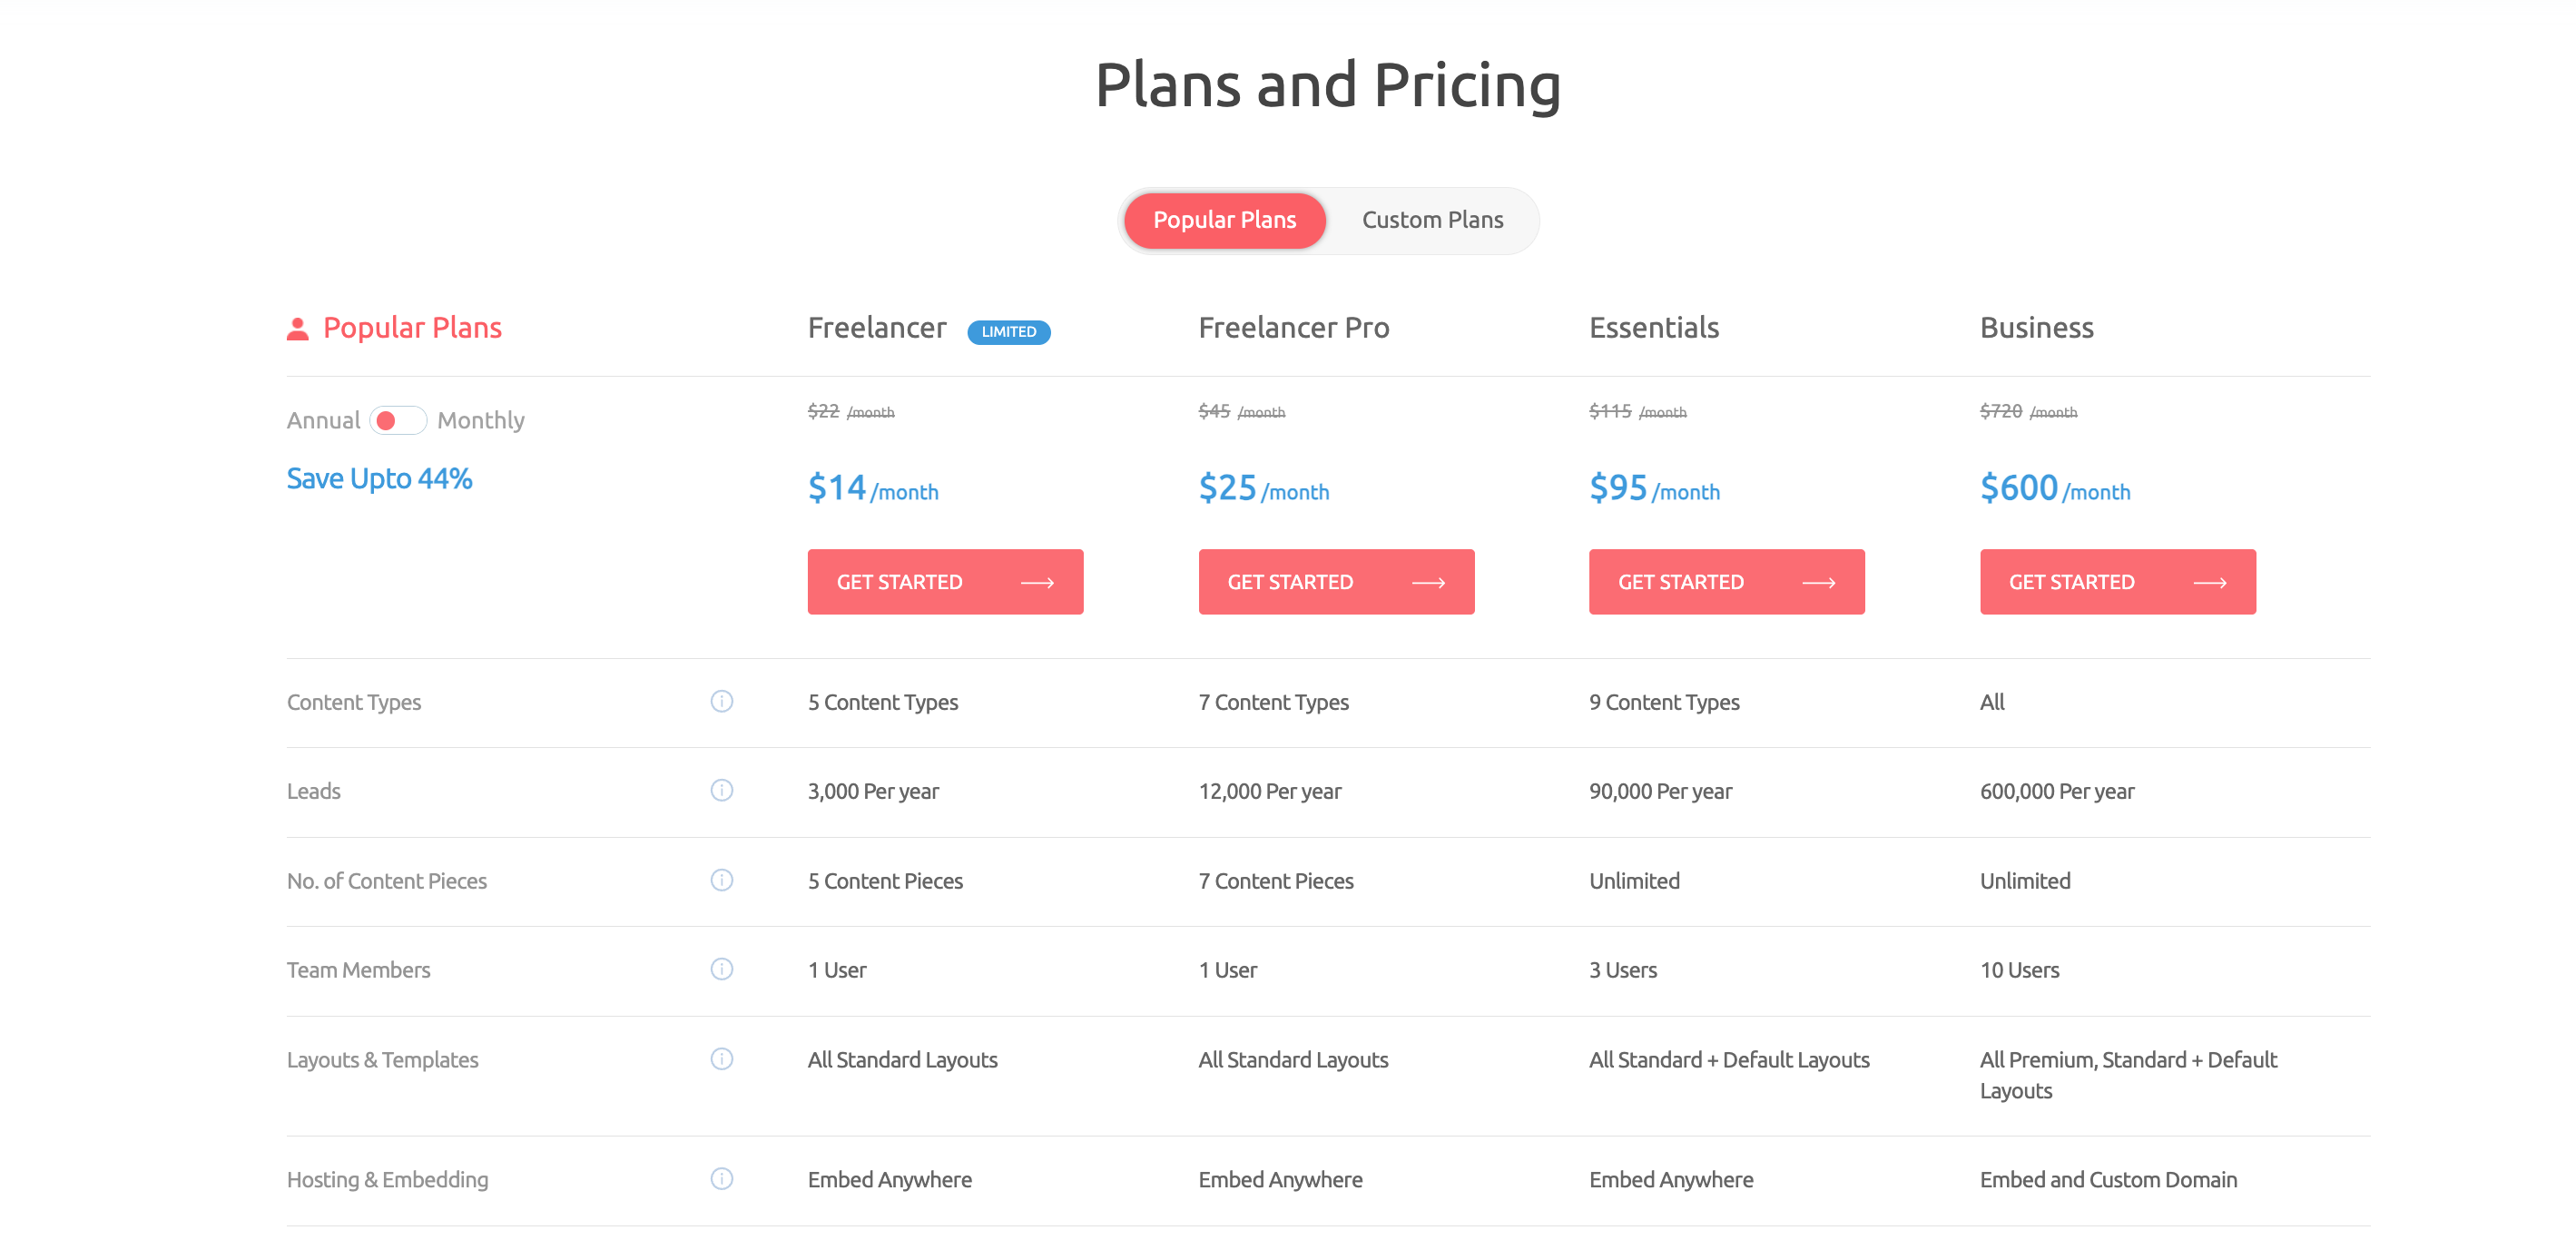Screen dimensions: 2576x1240
Task: Click the LIMITED badge on the Freelancer plan
Action: pos(1009,331)
